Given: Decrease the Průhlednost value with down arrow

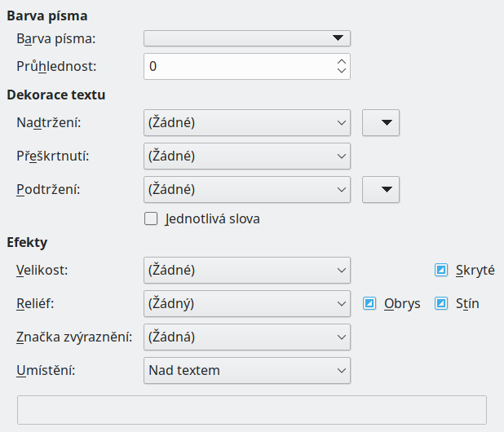Looking at the screenshot, I should click(342, 71).
